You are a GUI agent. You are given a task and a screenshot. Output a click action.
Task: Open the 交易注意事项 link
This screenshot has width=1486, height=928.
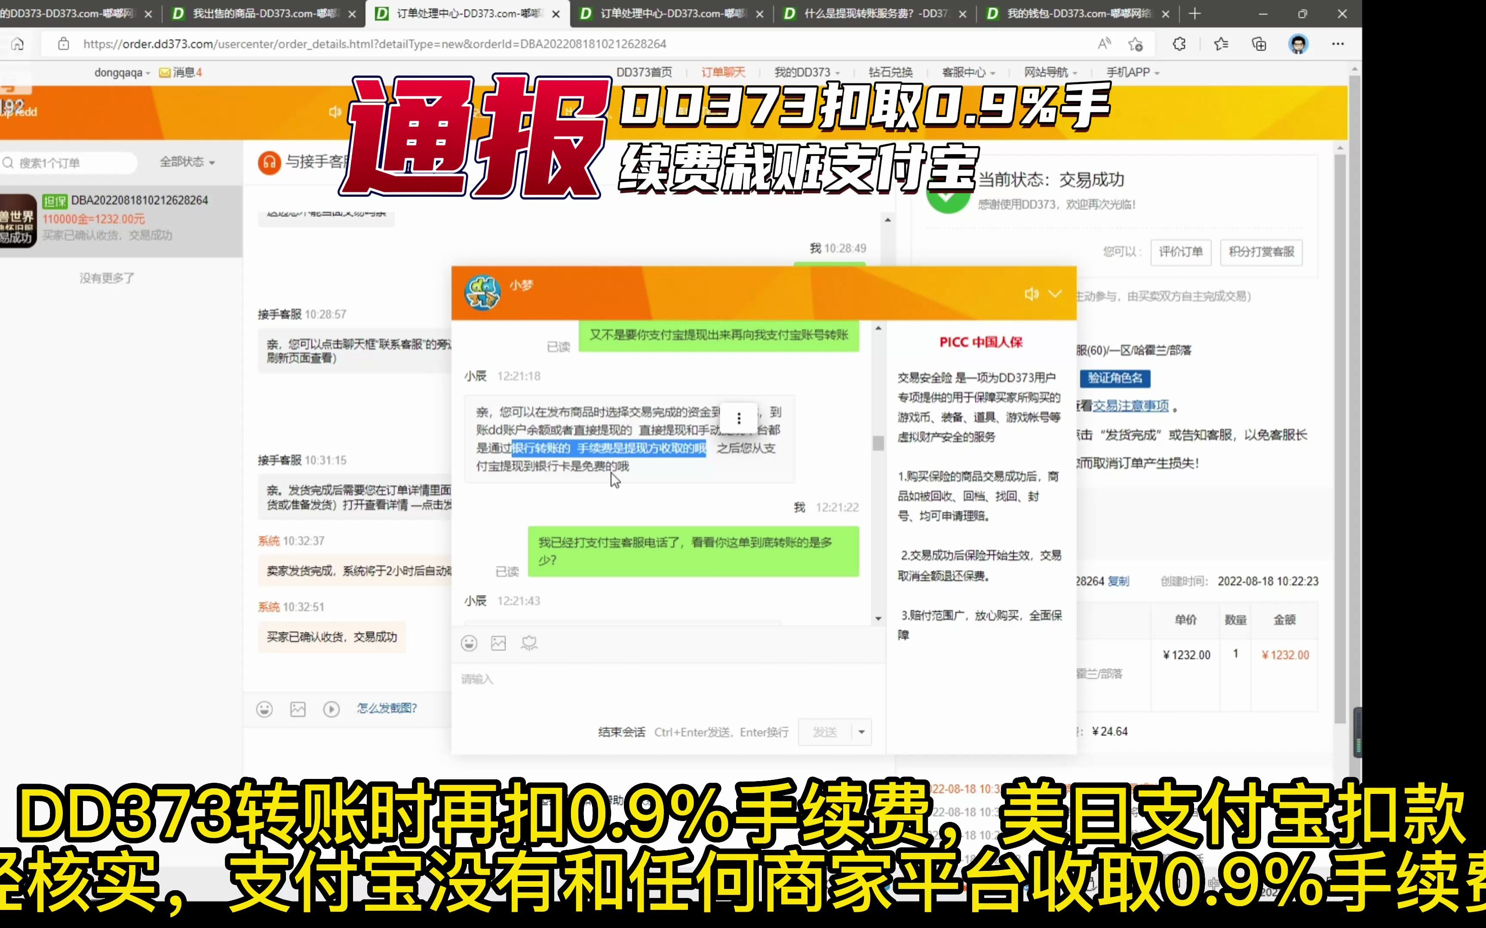pyautogui.click(x=1130, y=406)
